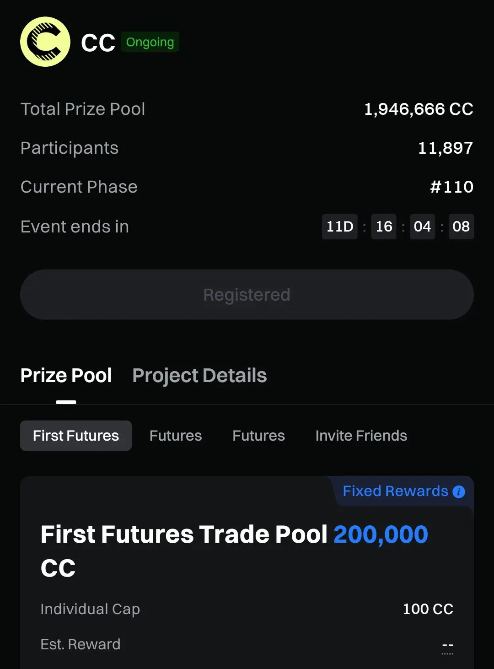
Task: Click the 11D days countdown box
Action: pyautogui.click(x=340, y=227)
